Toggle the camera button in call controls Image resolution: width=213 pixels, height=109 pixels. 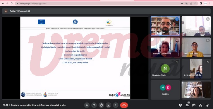pos(94,105)
